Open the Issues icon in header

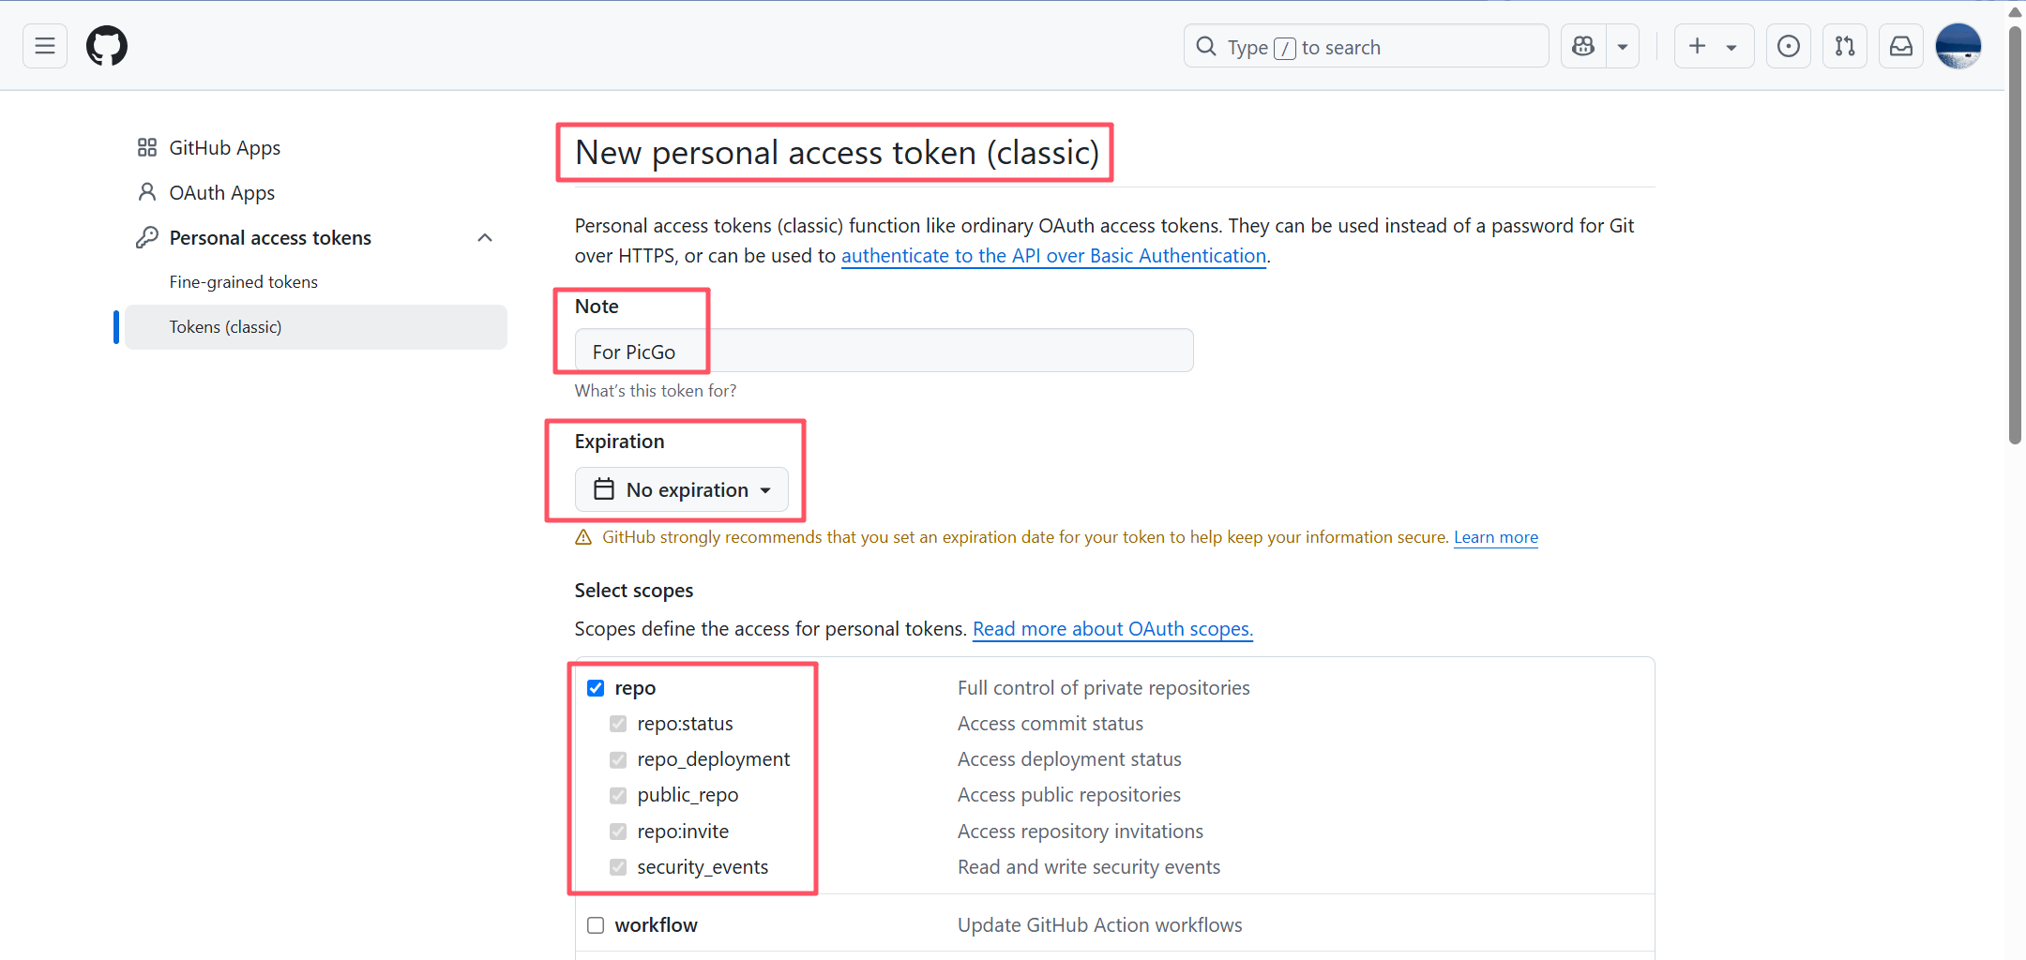(x=1789, y=46)
